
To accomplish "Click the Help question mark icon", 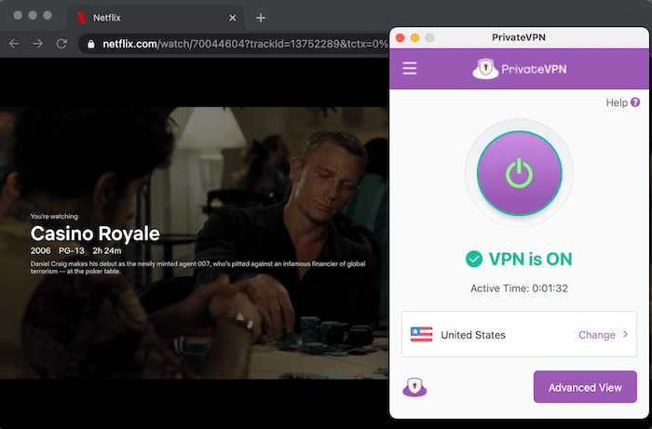I will [x=635, y=102].
